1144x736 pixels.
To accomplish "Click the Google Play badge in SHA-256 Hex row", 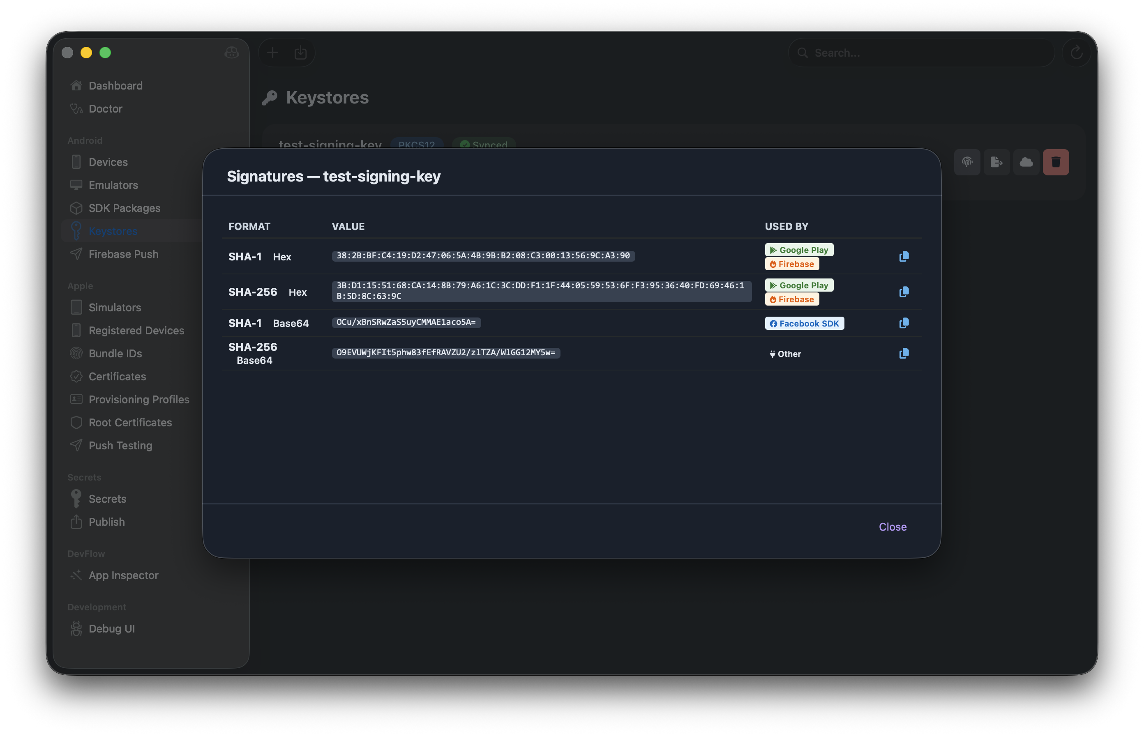I will pos(799,285).
